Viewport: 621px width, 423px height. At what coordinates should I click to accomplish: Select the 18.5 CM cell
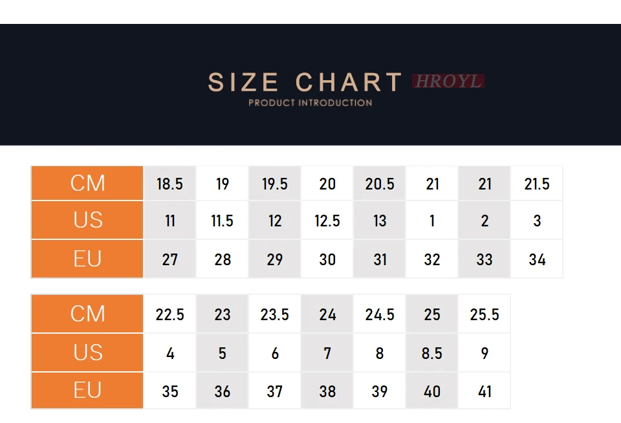[x=169, y=184]
